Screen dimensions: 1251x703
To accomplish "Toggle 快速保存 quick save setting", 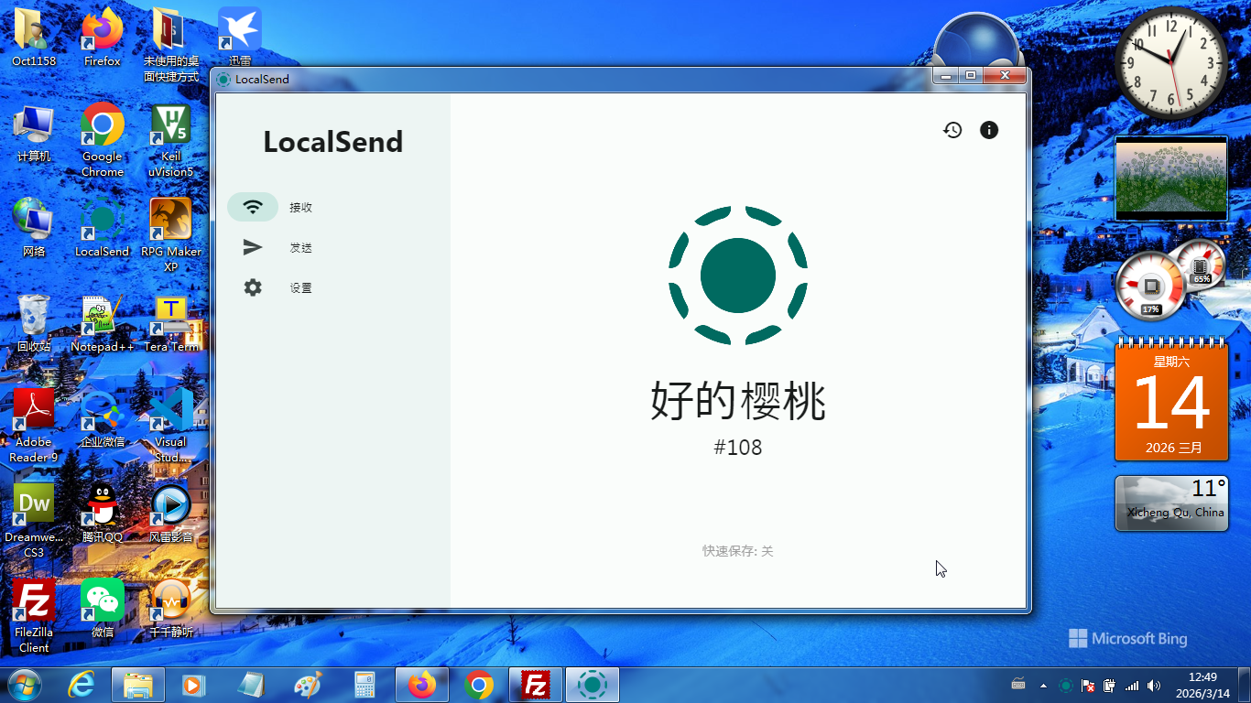I will point(738,551).
